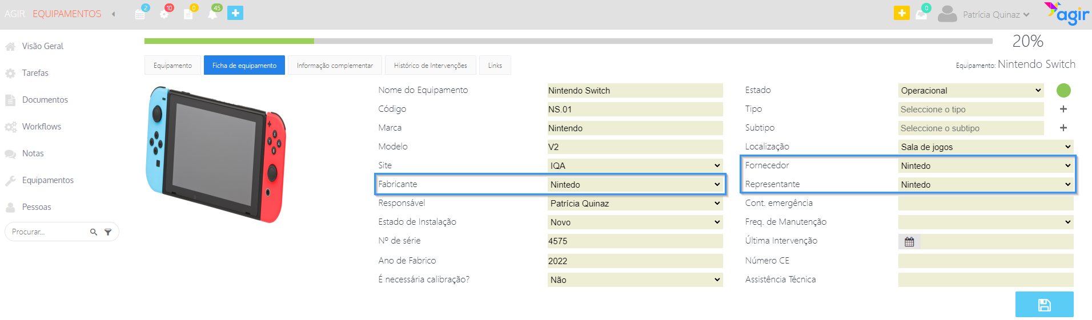Click the Número CE field
1092x320 pixels.
tap(986, 261)
